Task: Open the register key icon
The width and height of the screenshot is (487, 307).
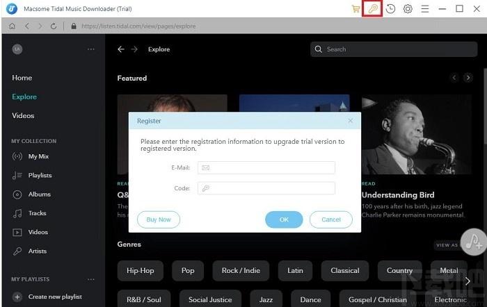Action: [373, 9]
